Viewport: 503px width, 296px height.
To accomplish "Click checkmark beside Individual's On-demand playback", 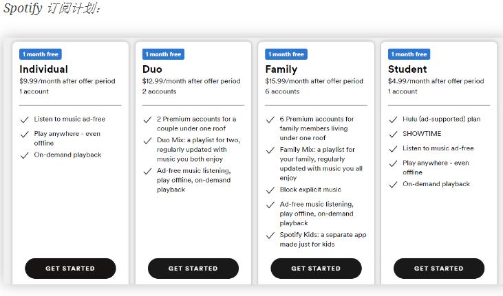I will pos(24,156).
